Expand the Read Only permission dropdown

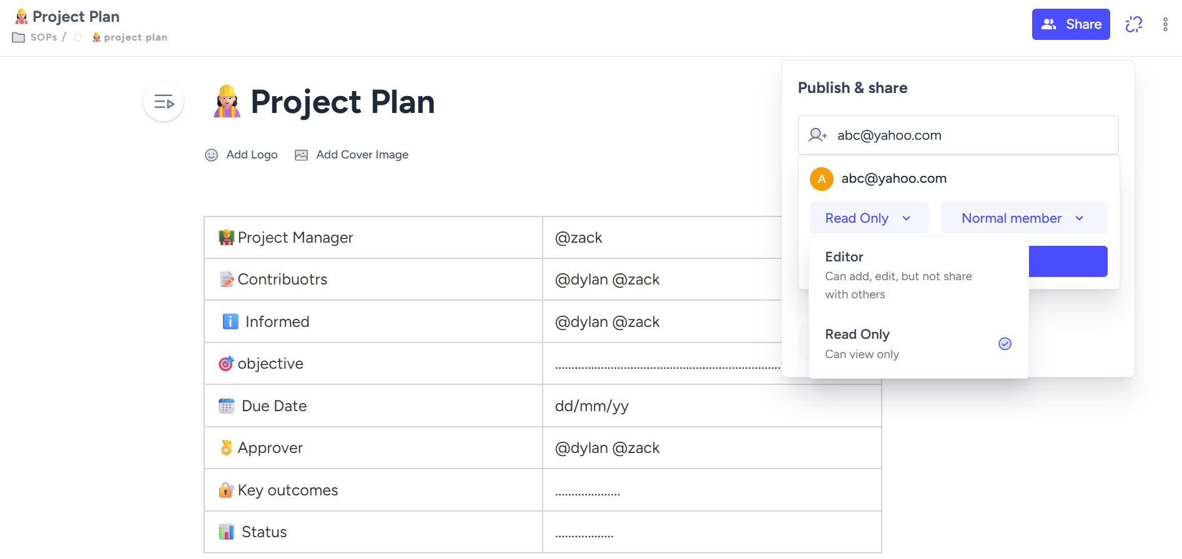tap(869, 218)
